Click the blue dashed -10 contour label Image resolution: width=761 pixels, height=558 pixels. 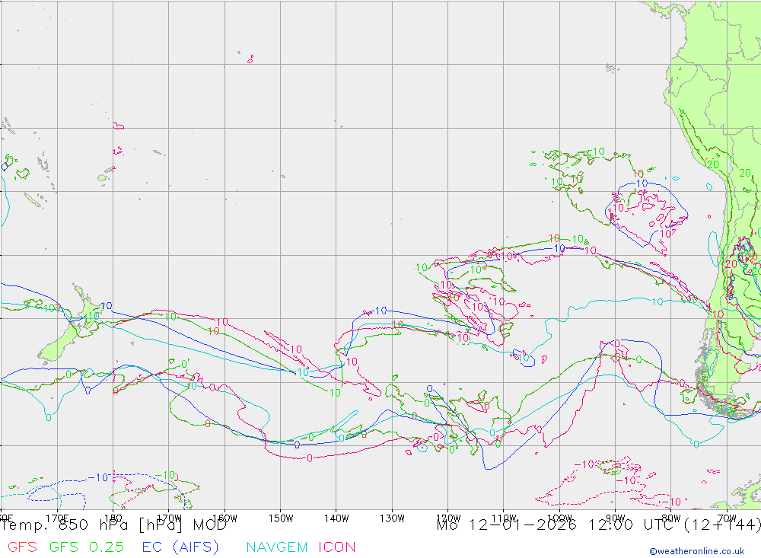coord(98,477)
